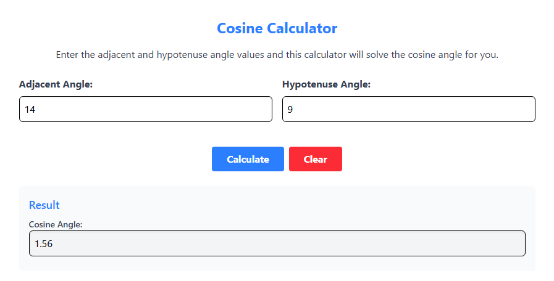Screen dimensions: 554x281
Task: Click the Result heading
Action: click(x=44, y=205)
